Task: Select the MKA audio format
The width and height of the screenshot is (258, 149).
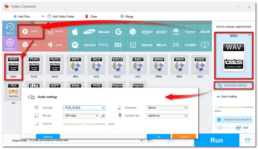Action: 179,67
